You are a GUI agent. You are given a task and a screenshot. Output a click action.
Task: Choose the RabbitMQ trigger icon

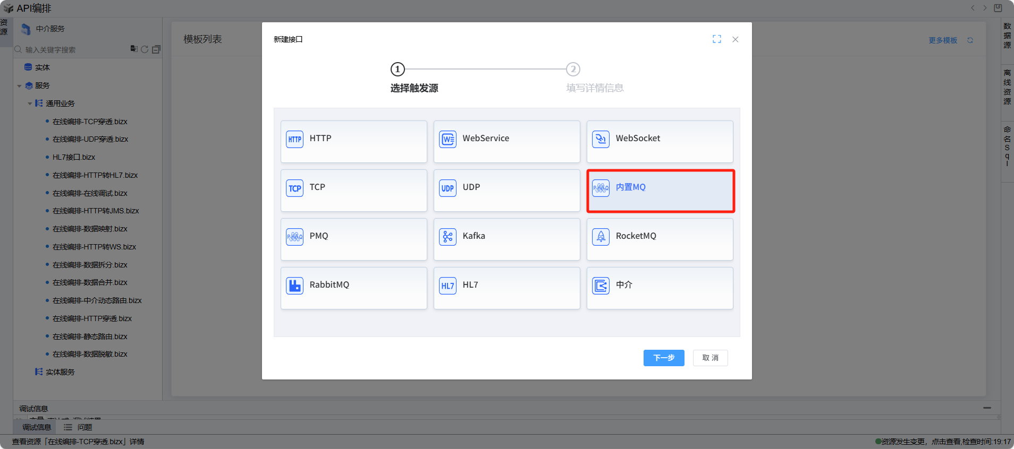point(294,286)
